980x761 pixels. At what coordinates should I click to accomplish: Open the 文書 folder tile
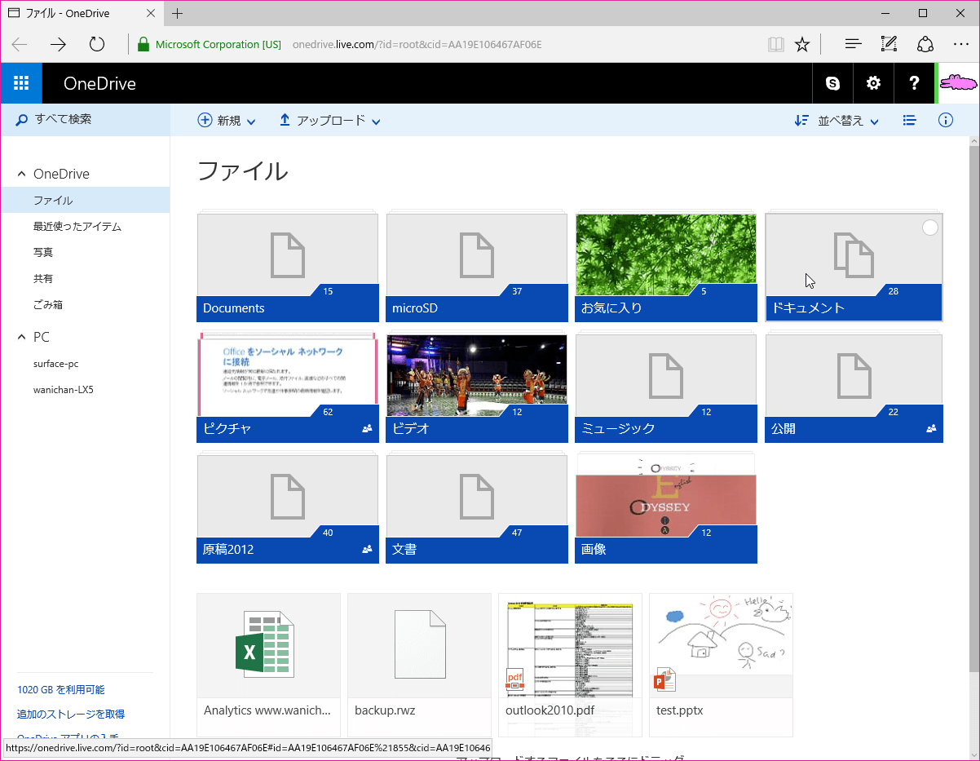point(477,509)
